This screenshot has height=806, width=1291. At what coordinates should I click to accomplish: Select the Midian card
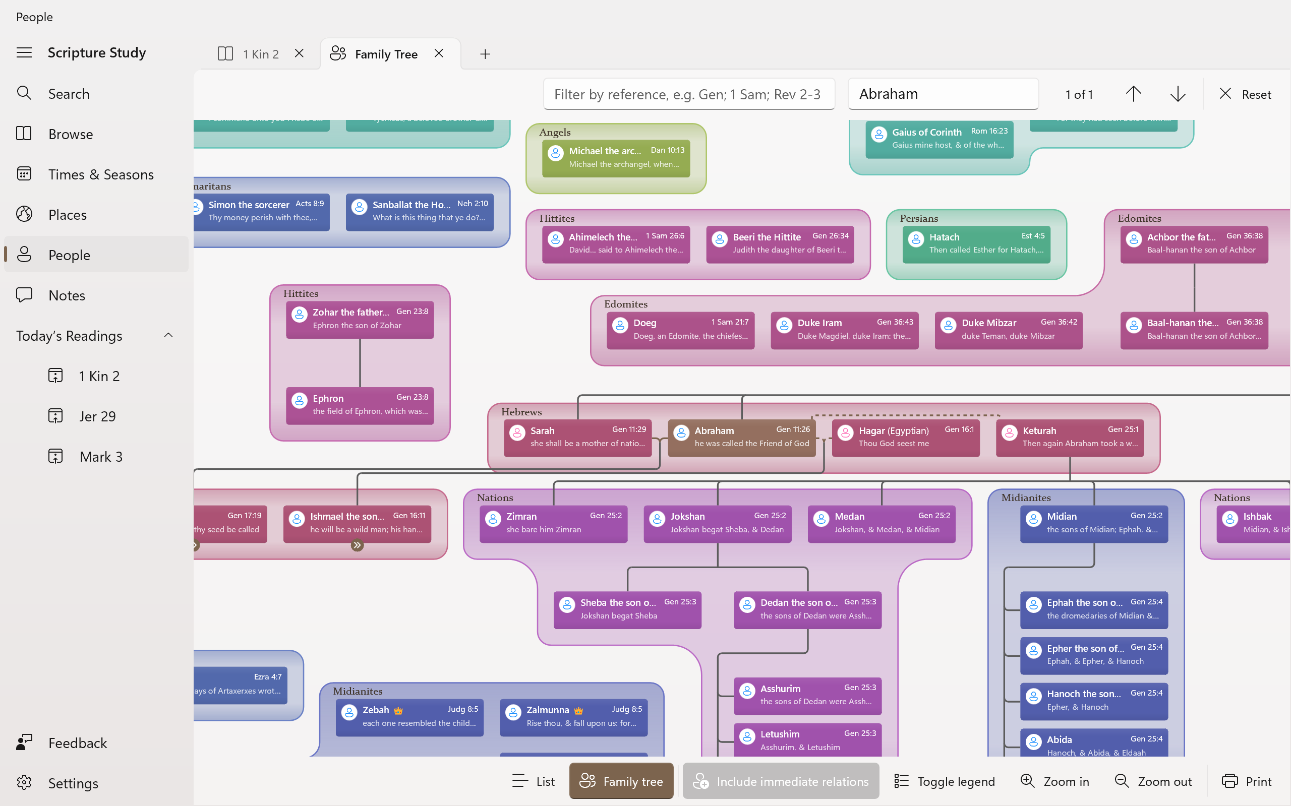[x=1094, y=524]
